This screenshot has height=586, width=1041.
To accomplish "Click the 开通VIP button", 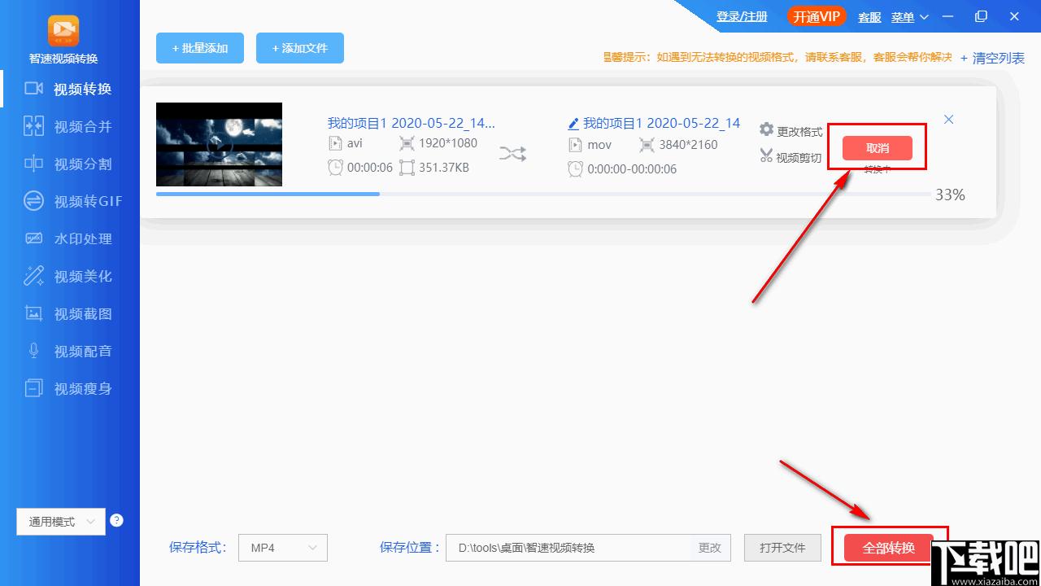I will [x=817, y=16].
